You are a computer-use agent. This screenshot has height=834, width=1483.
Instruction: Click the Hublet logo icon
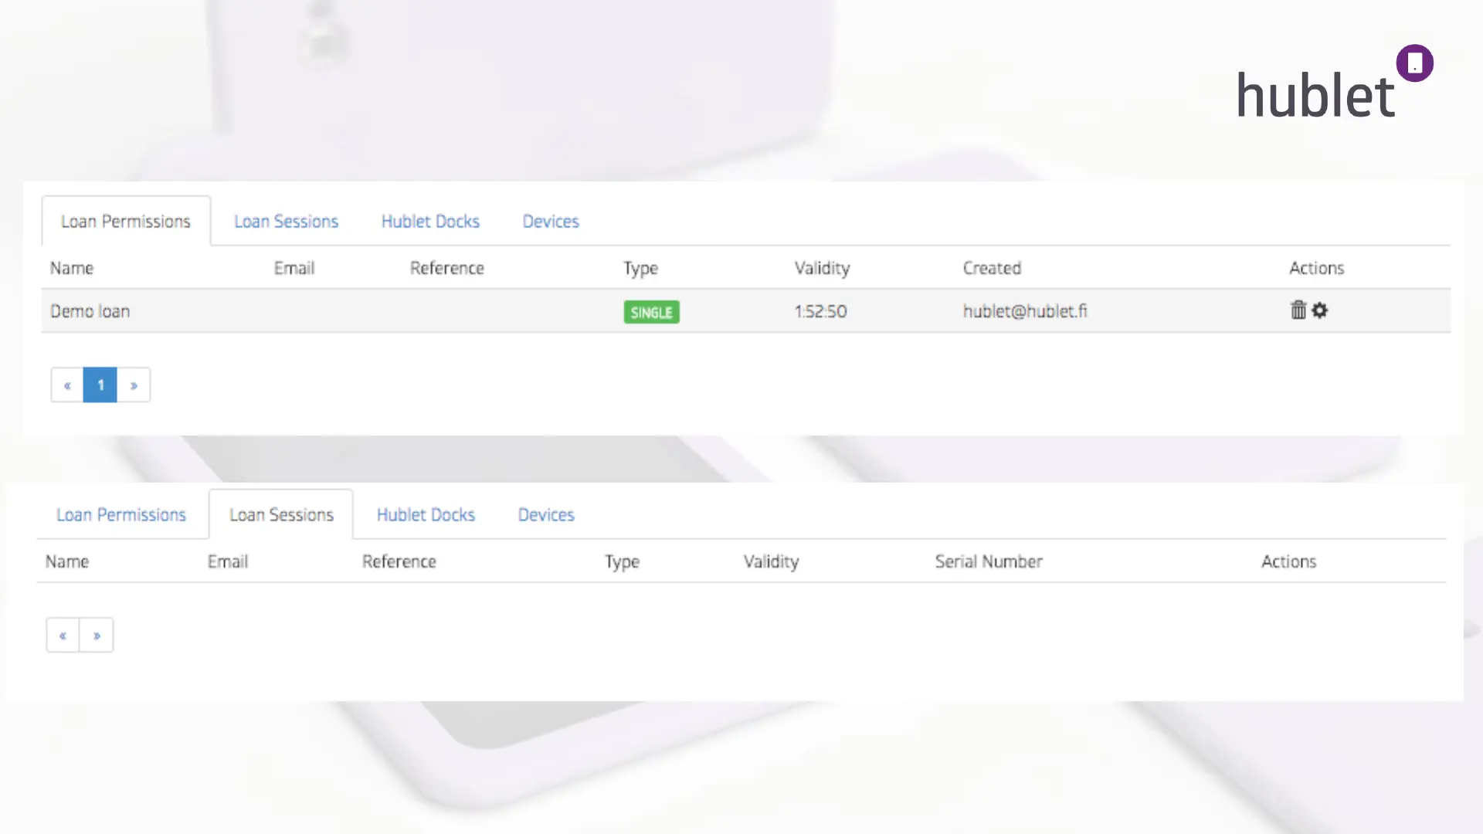click(x=1414, y=63)
